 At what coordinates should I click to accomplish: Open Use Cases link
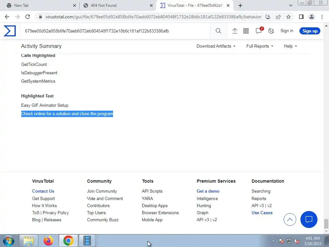tap(262, 213)
